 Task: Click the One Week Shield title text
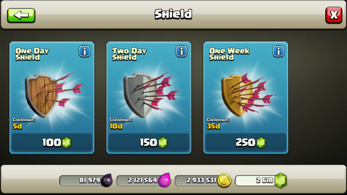pos(229,54)
